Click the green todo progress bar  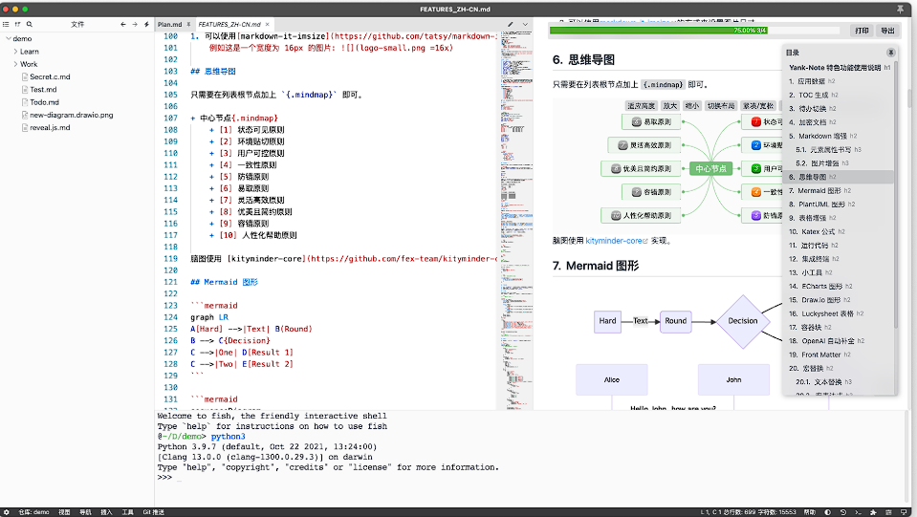pyautogui.click(x=658, y=31)
